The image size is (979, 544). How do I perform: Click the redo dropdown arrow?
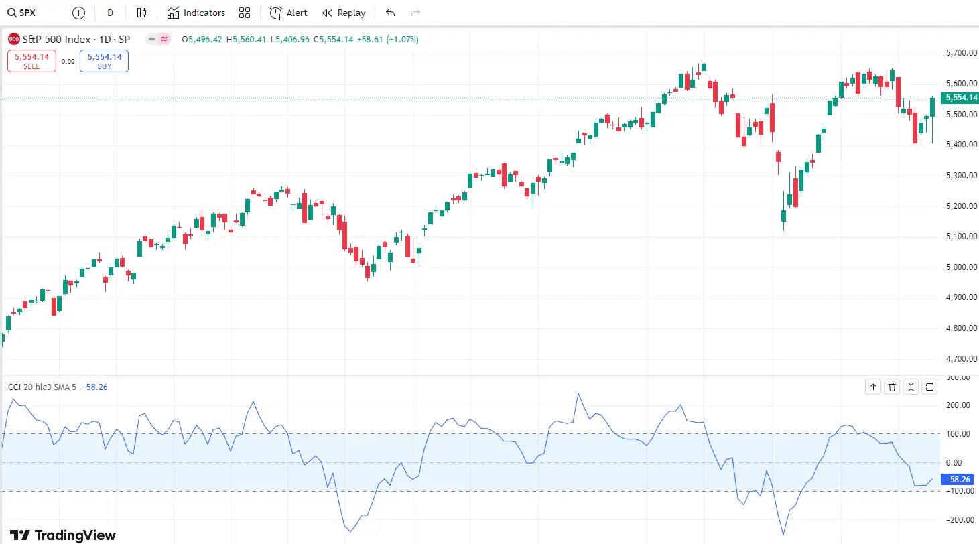[415, 12]
